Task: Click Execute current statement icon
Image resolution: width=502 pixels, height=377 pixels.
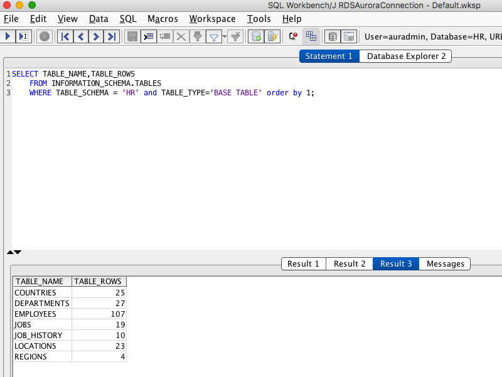Action: 23,36
